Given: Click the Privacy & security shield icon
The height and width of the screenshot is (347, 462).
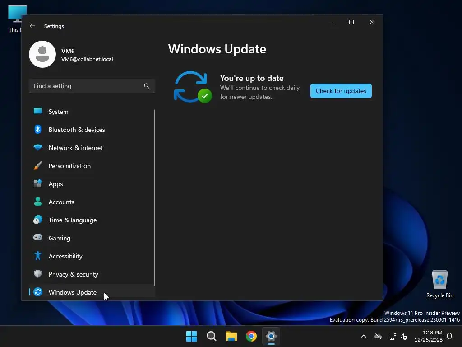Looking at the screenshot, I should tap(38, 274).
